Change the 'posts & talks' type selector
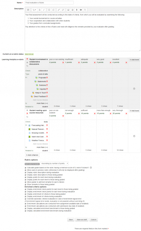 (43, 74)
